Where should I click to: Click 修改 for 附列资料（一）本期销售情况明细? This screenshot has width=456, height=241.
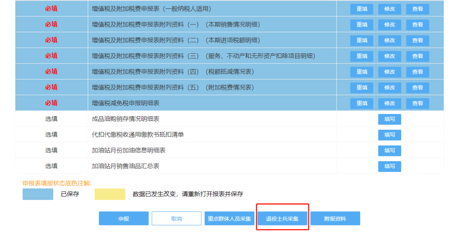pyautogui.click(x=389, y=25)
